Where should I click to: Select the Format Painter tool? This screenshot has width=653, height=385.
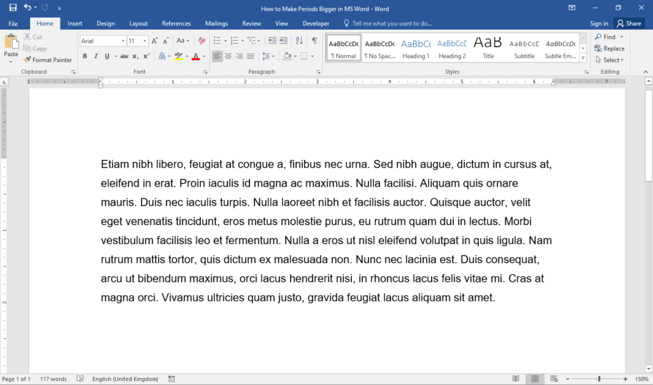tap(48, 59)
